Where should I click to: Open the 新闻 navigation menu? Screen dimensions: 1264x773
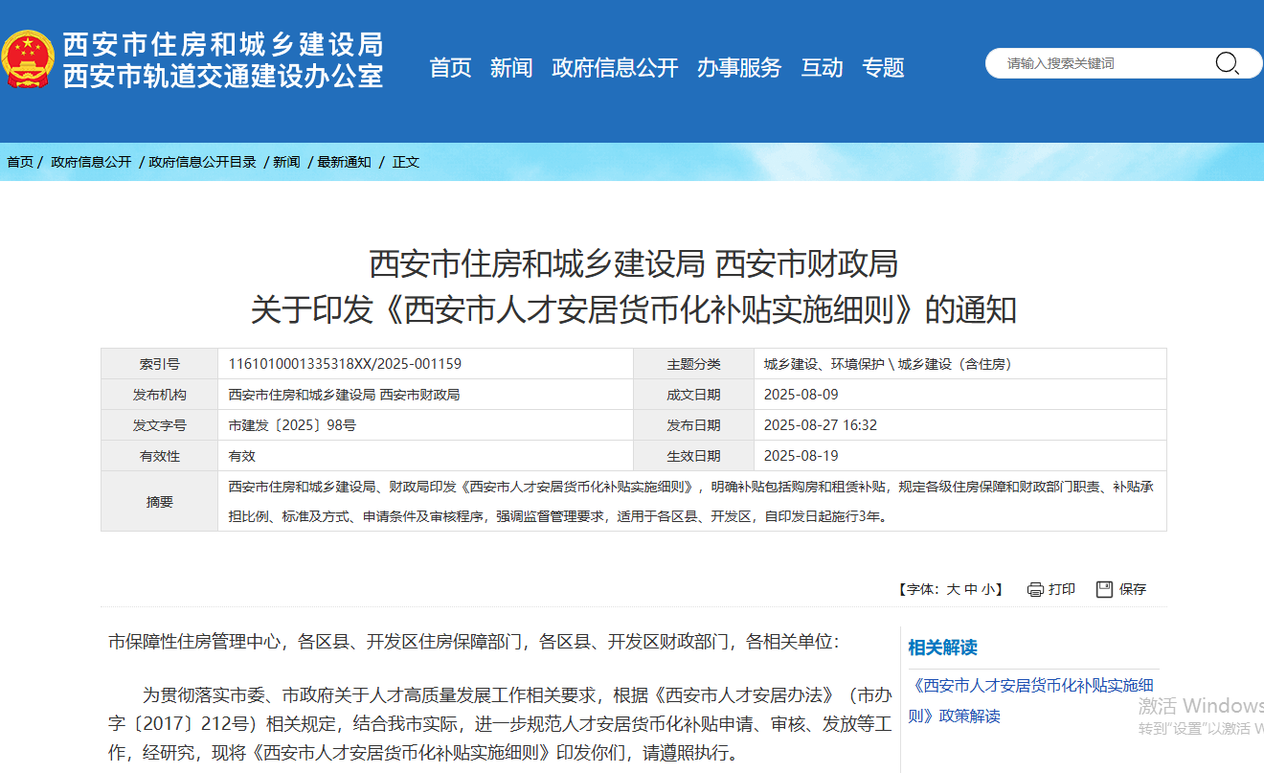[x=511, y=68]
